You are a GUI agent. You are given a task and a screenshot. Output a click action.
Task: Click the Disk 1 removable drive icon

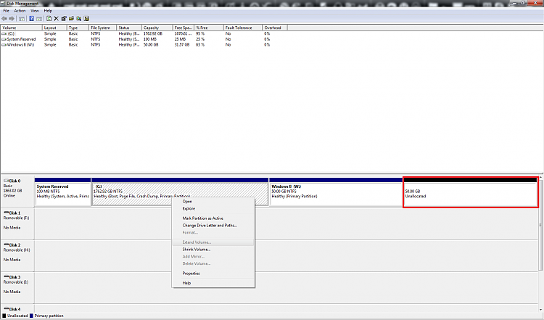pos(7,213)
